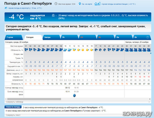
Task: Collapse news via Свернуть текст
Action: coord(13,115)
